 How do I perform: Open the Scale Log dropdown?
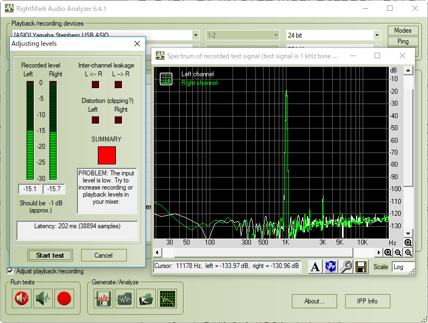click(403, 267)
